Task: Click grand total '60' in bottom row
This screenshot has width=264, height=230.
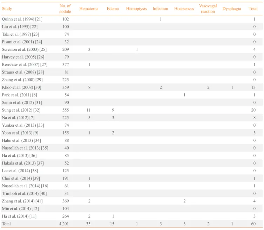Action: pos(253,224)
